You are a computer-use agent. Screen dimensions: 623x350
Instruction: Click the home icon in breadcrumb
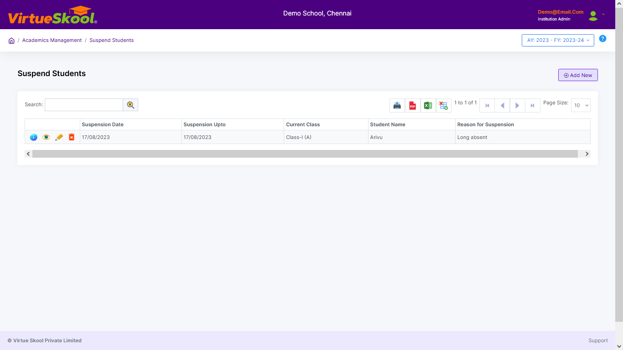click(11, 41)
